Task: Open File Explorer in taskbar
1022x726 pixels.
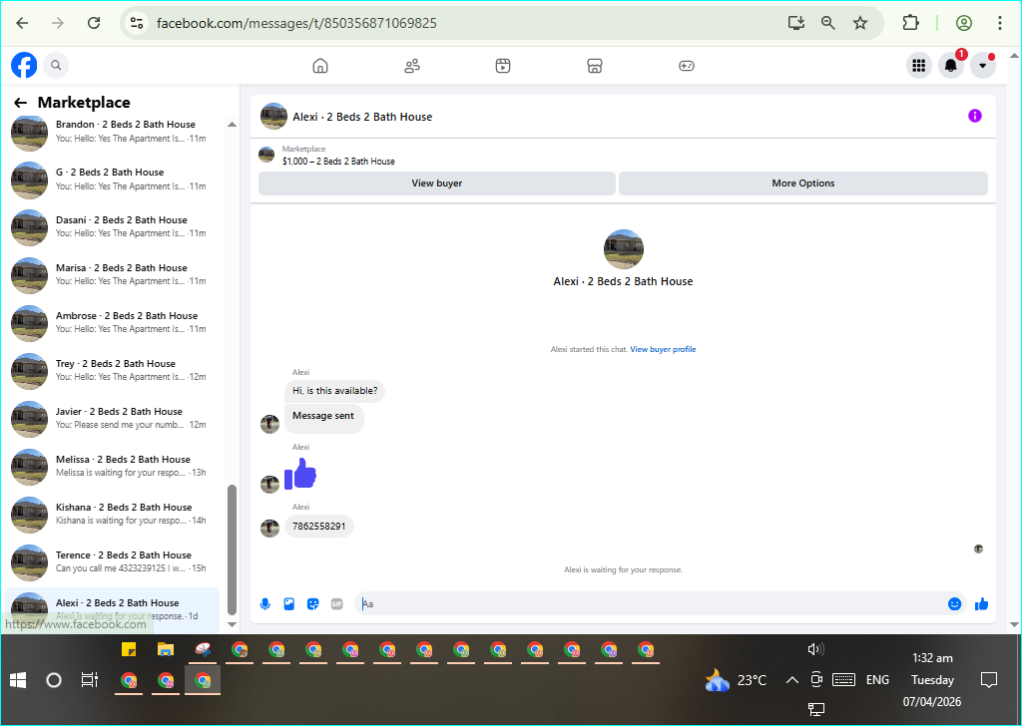Action: [x=166, y=650]
